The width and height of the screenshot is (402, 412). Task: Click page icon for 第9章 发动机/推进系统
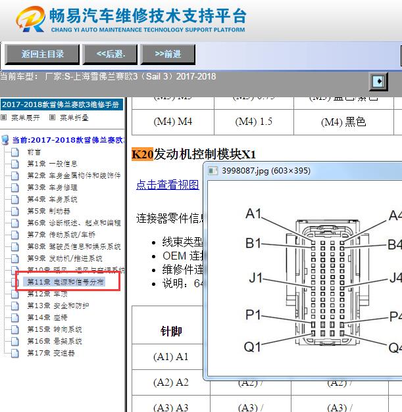click(15, 258)
